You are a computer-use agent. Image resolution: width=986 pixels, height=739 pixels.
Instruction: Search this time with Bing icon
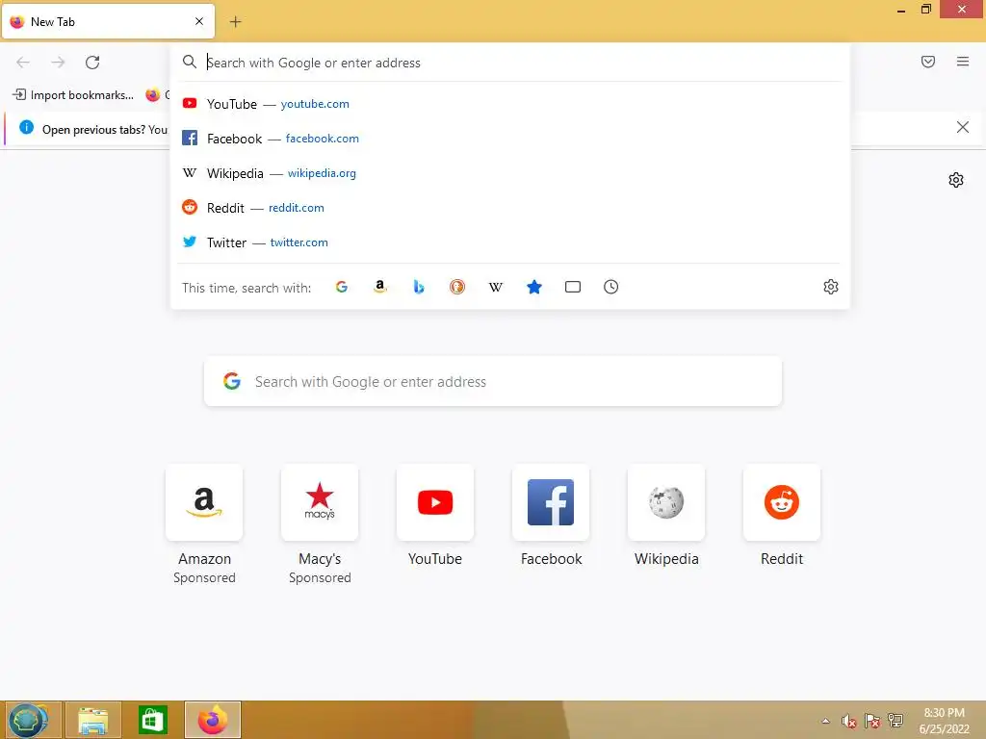[419, 287]
